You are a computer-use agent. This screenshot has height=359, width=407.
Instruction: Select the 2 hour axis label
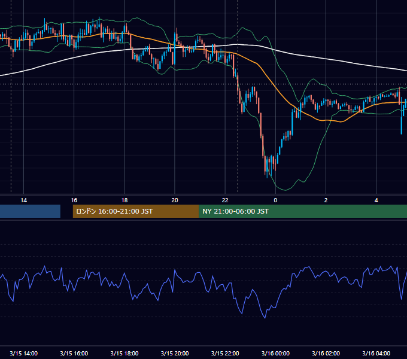tap(326, 200)
